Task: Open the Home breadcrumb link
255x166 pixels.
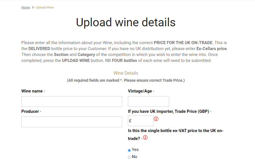Action: pyautogui.click(x=26, y=7)
